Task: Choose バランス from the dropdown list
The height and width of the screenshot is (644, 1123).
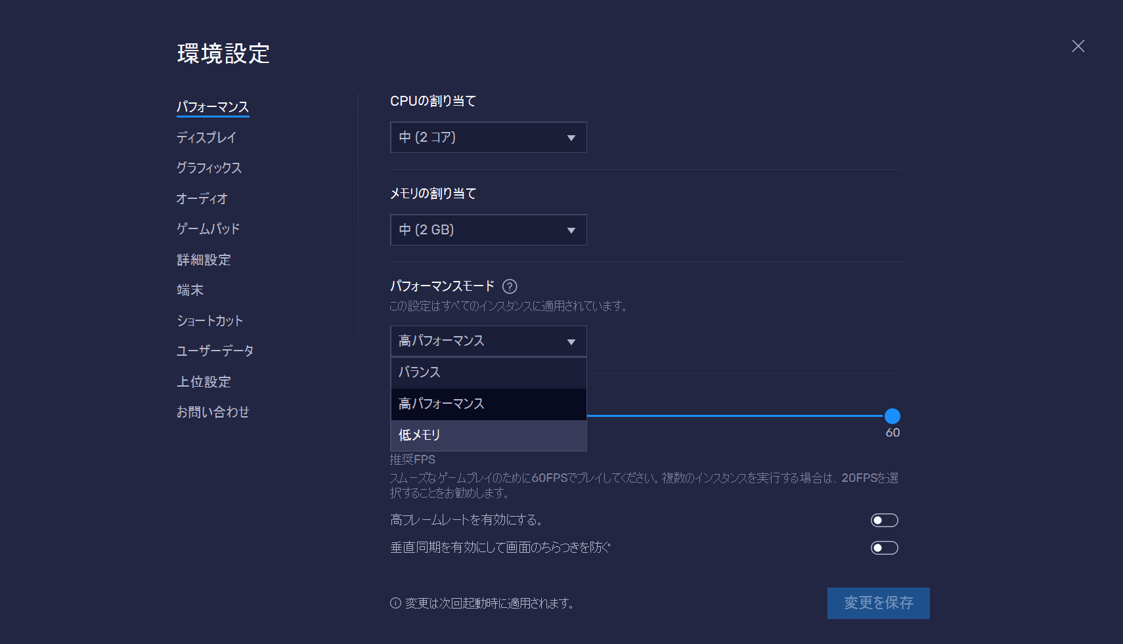Action: [x=489, y=372]
